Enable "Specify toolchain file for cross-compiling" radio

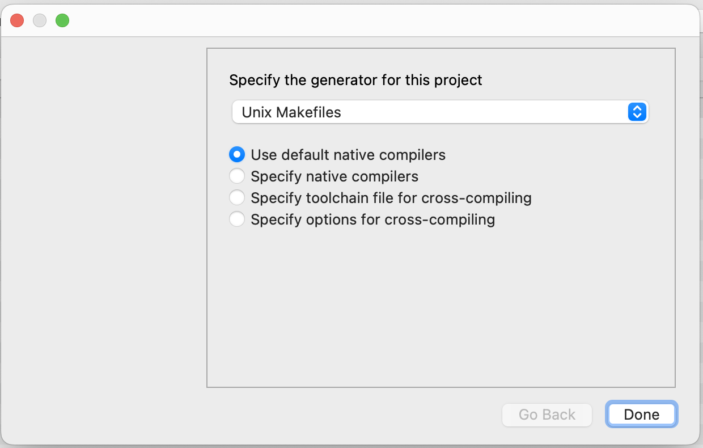[x=237, y=198]
